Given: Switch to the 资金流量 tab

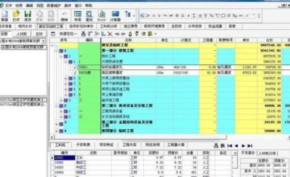Looking at the screenshot, I should pos(215,26).
